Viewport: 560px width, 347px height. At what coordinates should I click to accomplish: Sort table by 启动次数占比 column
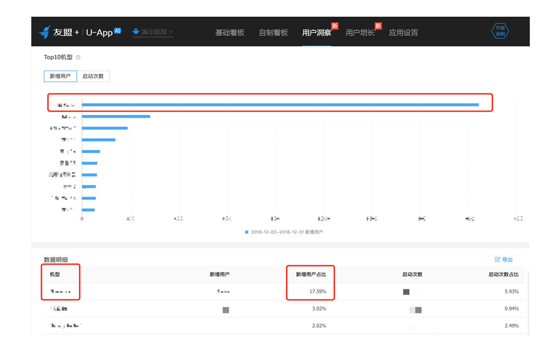pyautogui.click(x=503, y=274)
